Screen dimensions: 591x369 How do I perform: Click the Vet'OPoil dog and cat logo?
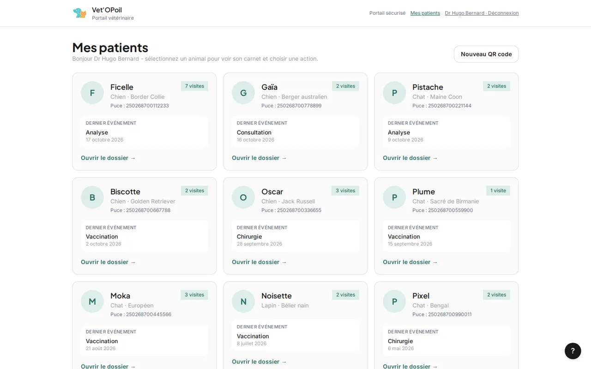point(79,13)
